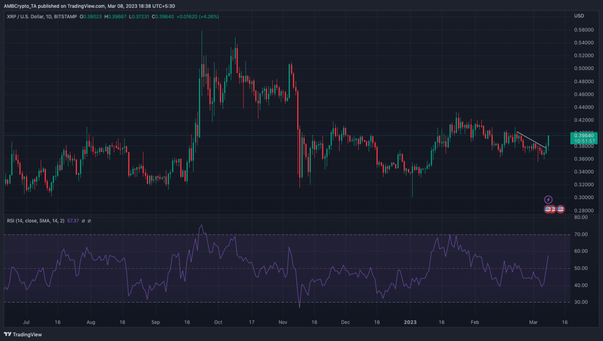
Task: Select the USD label on the price axis
Action: coord(580,16)
